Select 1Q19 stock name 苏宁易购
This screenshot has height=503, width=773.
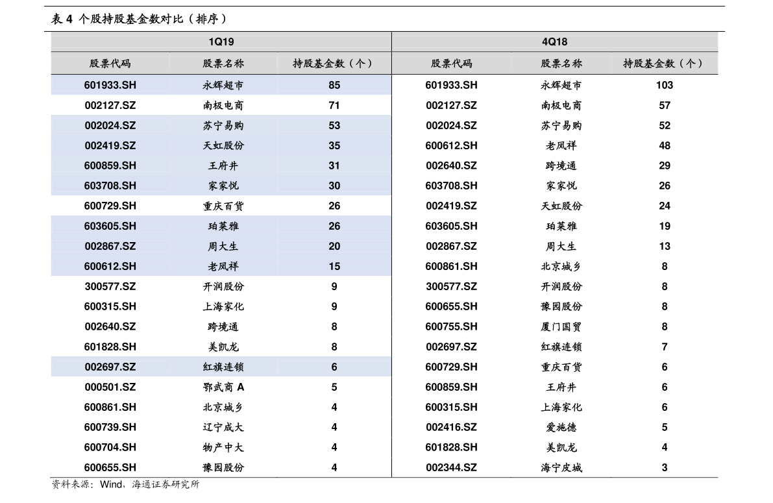223,126
